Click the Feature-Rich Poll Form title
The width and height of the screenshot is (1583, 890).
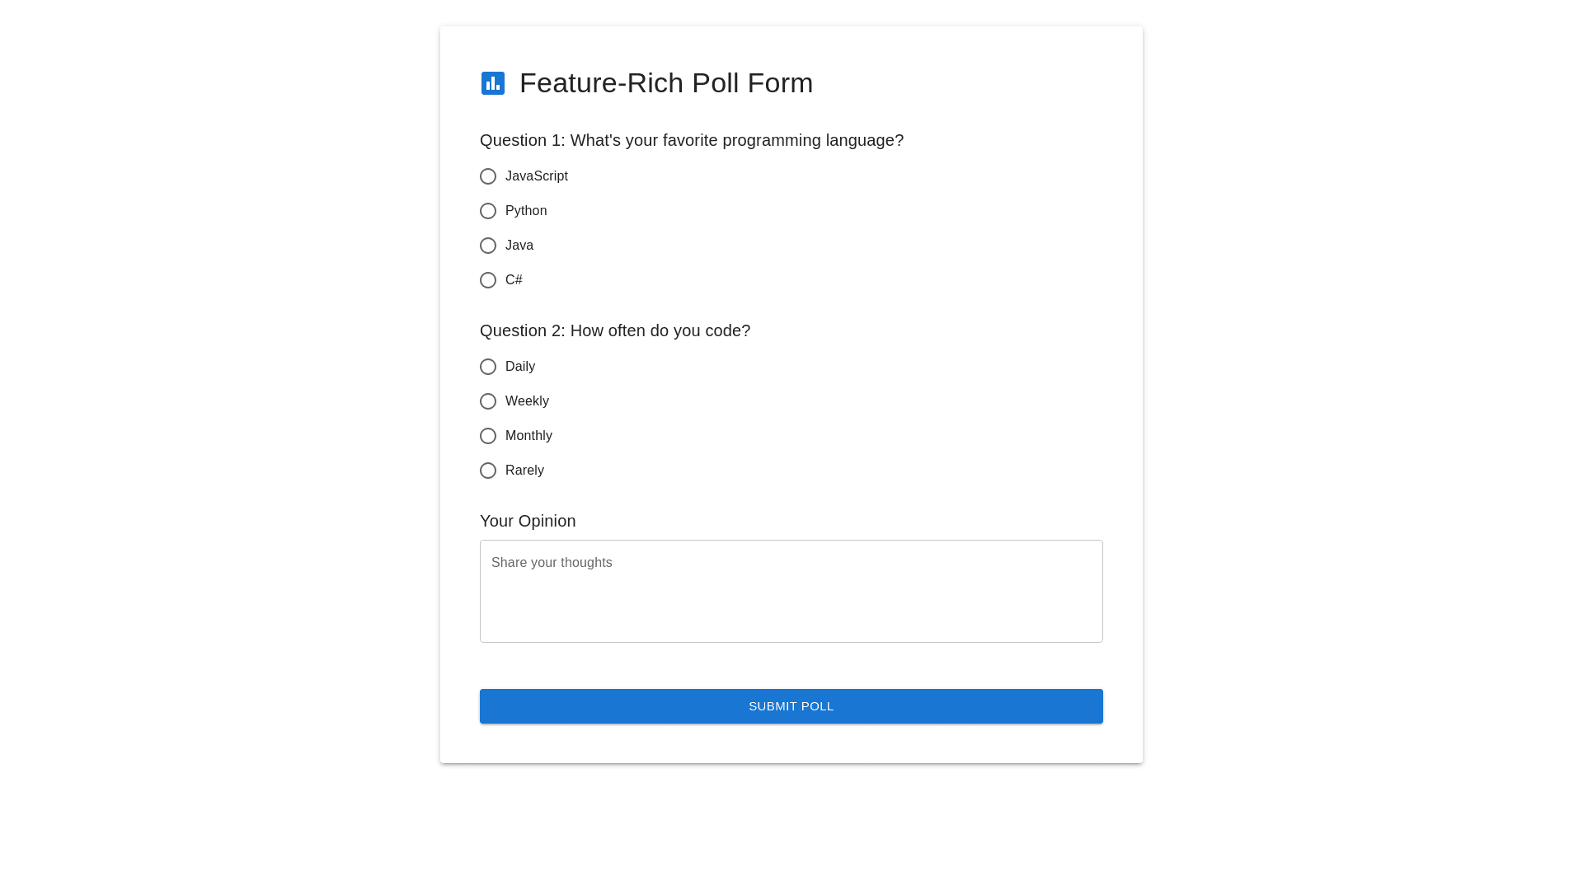(665, 83)
